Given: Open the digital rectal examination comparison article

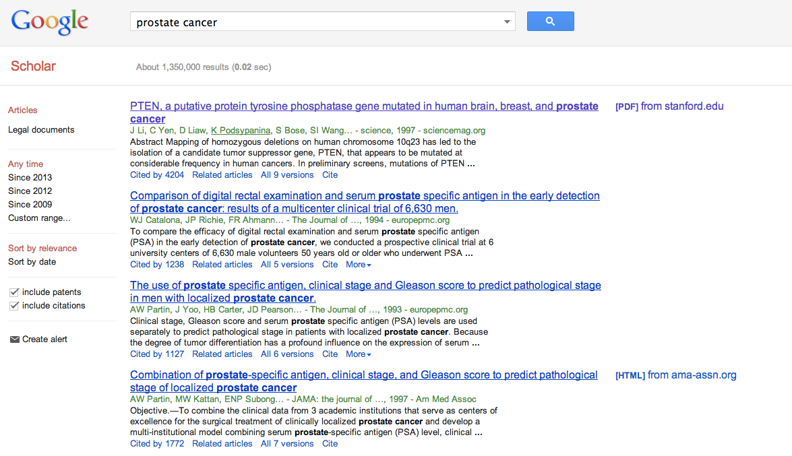Looking at the screenshot, I should pyautogui.click(x=365, y=202).
